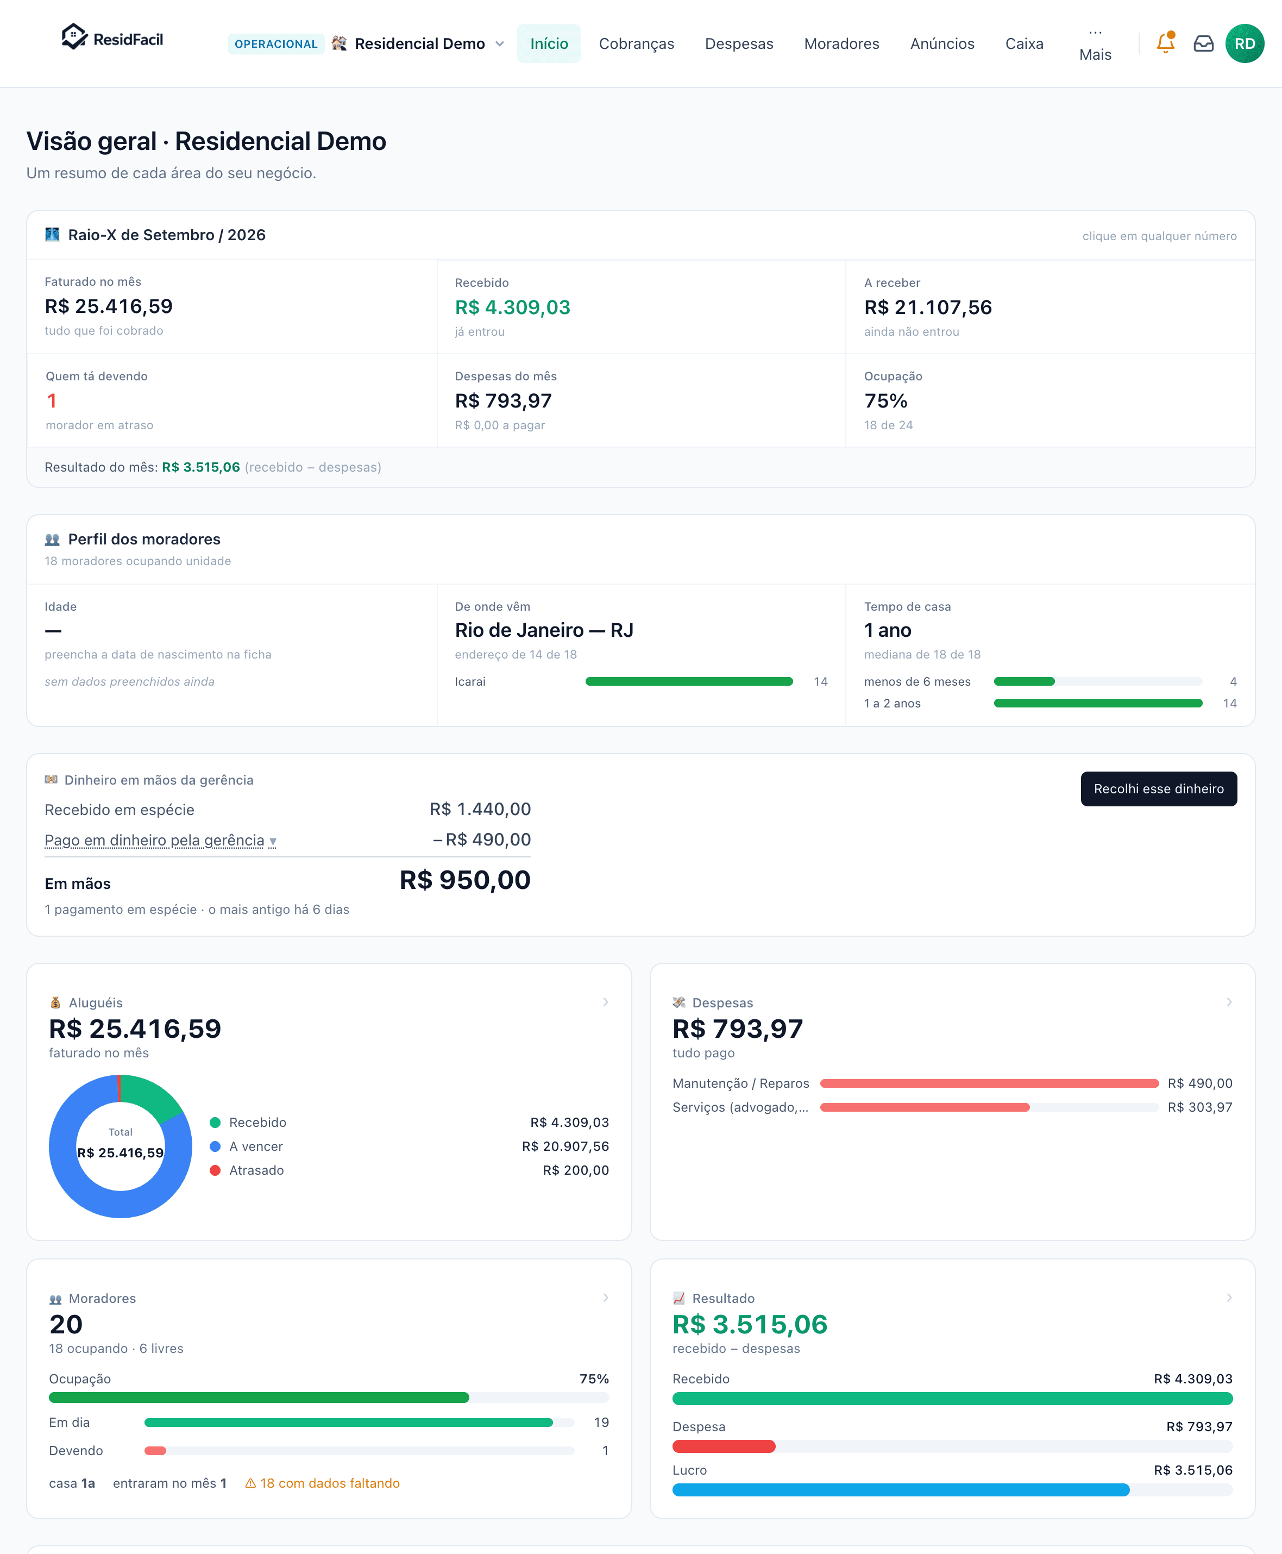Image resolution: width=1282 pixels, height=1554 pixels.
Task: Click Quem tá devendo number 1
Action: click(x=52, y=401)
